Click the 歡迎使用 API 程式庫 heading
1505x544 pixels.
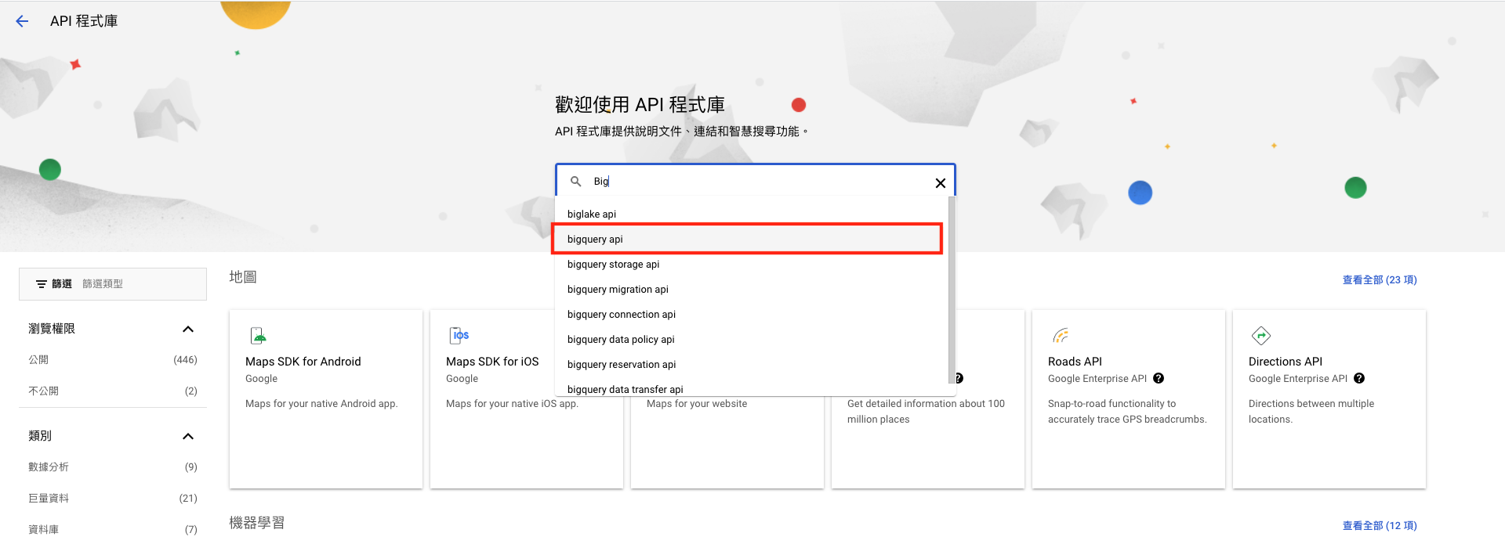click(x=640, y=105)
